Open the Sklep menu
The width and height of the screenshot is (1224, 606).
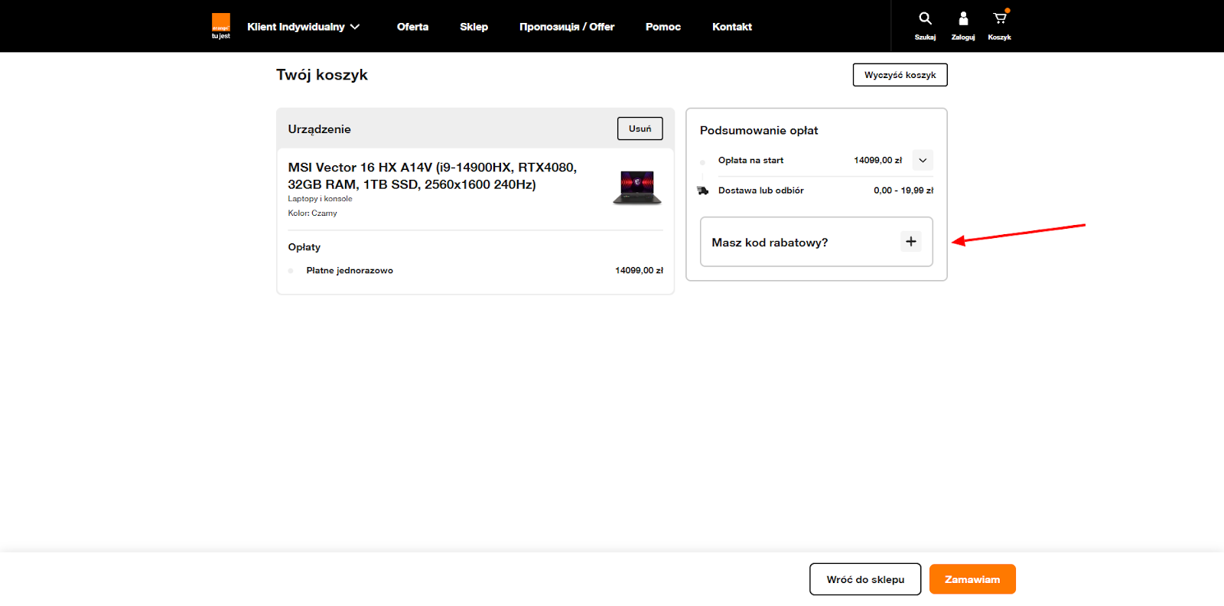[474, 27]
